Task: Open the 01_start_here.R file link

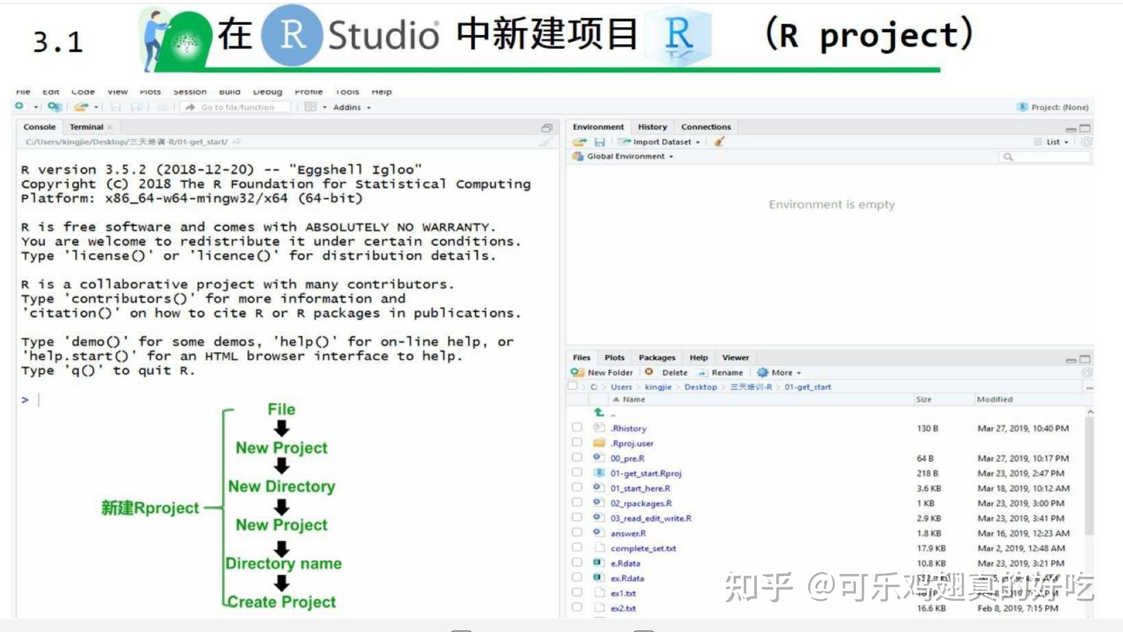Action: point(640,488)
